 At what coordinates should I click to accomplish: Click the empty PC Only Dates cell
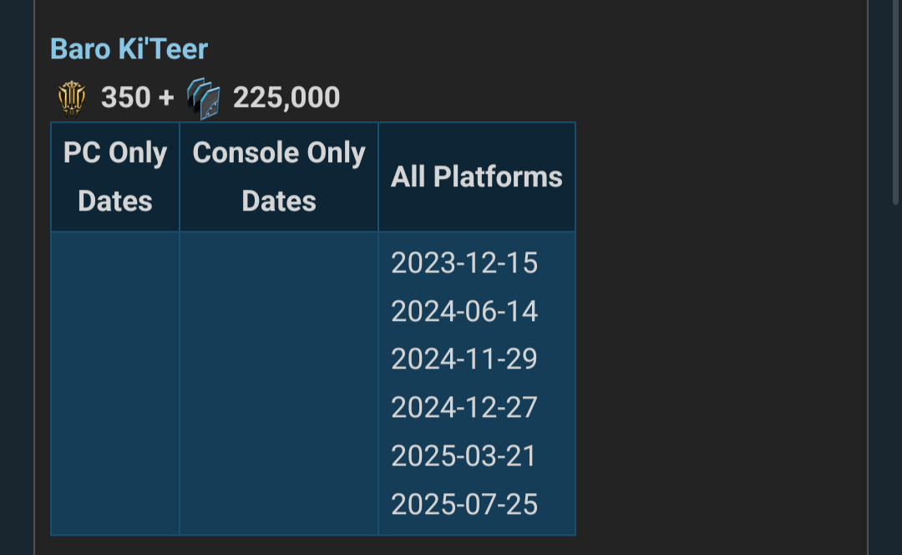[x=115, y=384]
